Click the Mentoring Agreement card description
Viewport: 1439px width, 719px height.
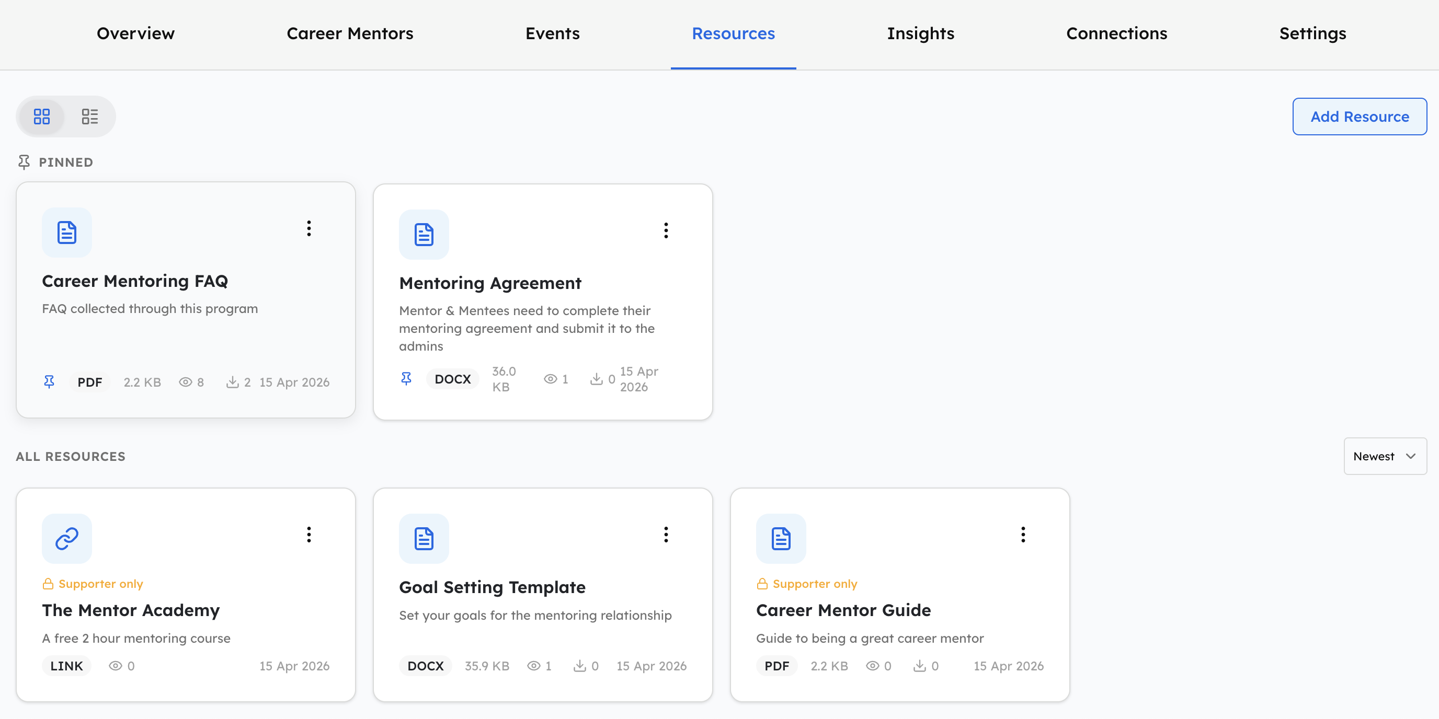click(x=526, y=328)
